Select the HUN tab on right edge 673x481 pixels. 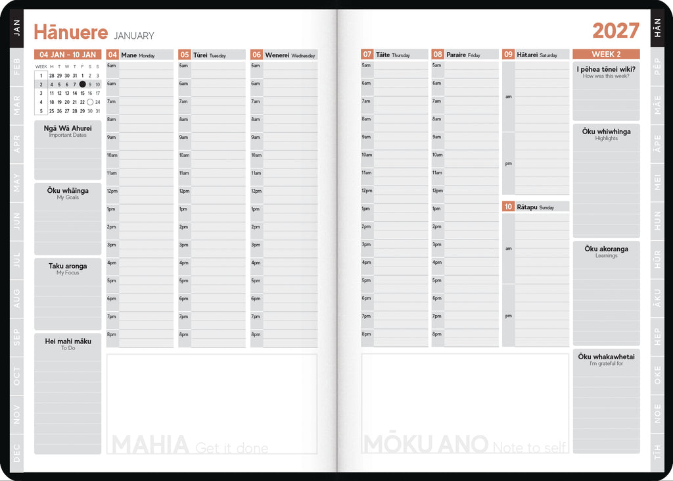tap(657, 220)
